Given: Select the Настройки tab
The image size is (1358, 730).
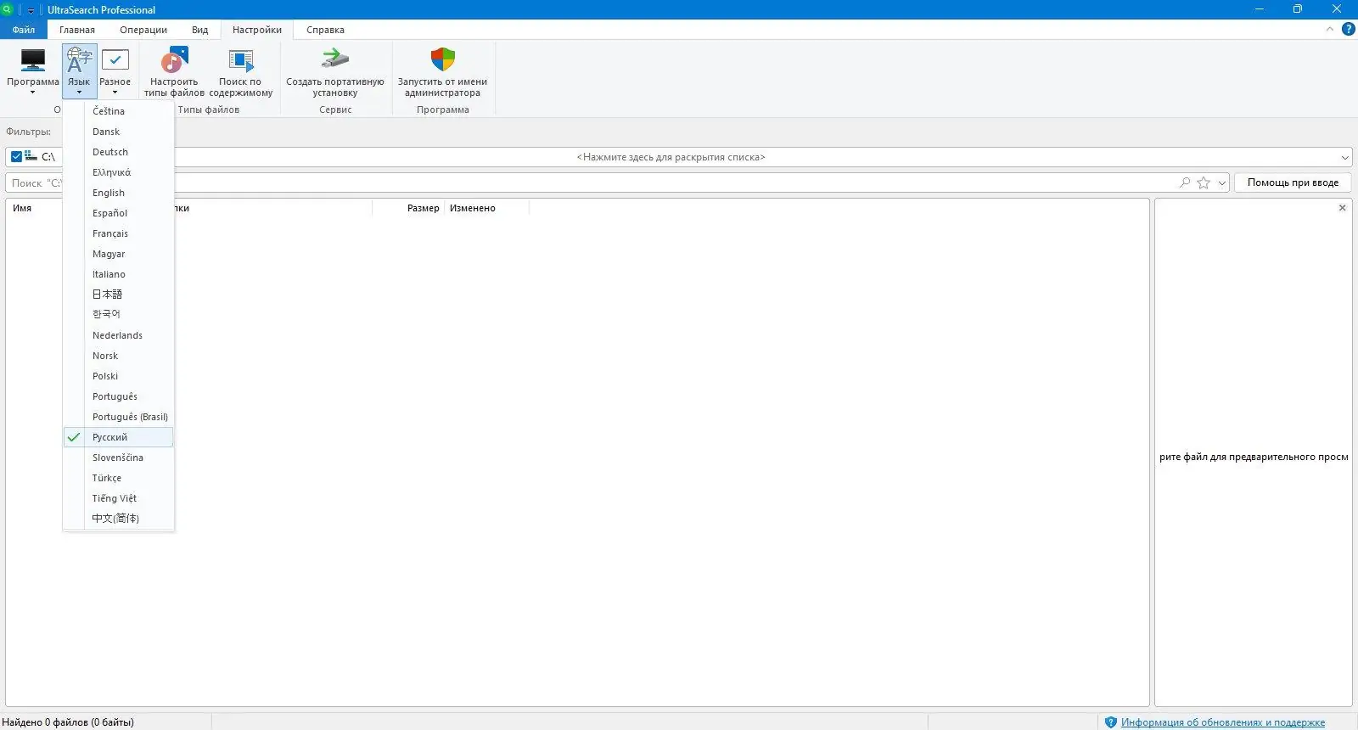Looking at the screenshot, I should [257, 30].
